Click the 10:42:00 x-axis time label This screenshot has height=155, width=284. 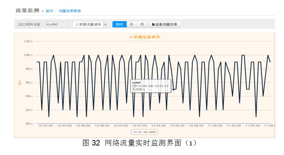click(x=45, y=126)
